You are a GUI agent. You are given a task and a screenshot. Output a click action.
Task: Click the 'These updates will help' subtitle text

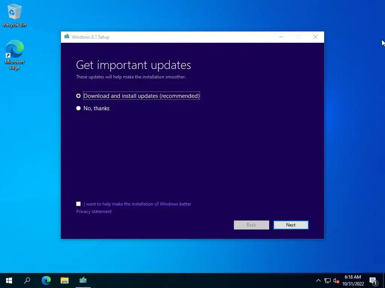click(131, 77)
